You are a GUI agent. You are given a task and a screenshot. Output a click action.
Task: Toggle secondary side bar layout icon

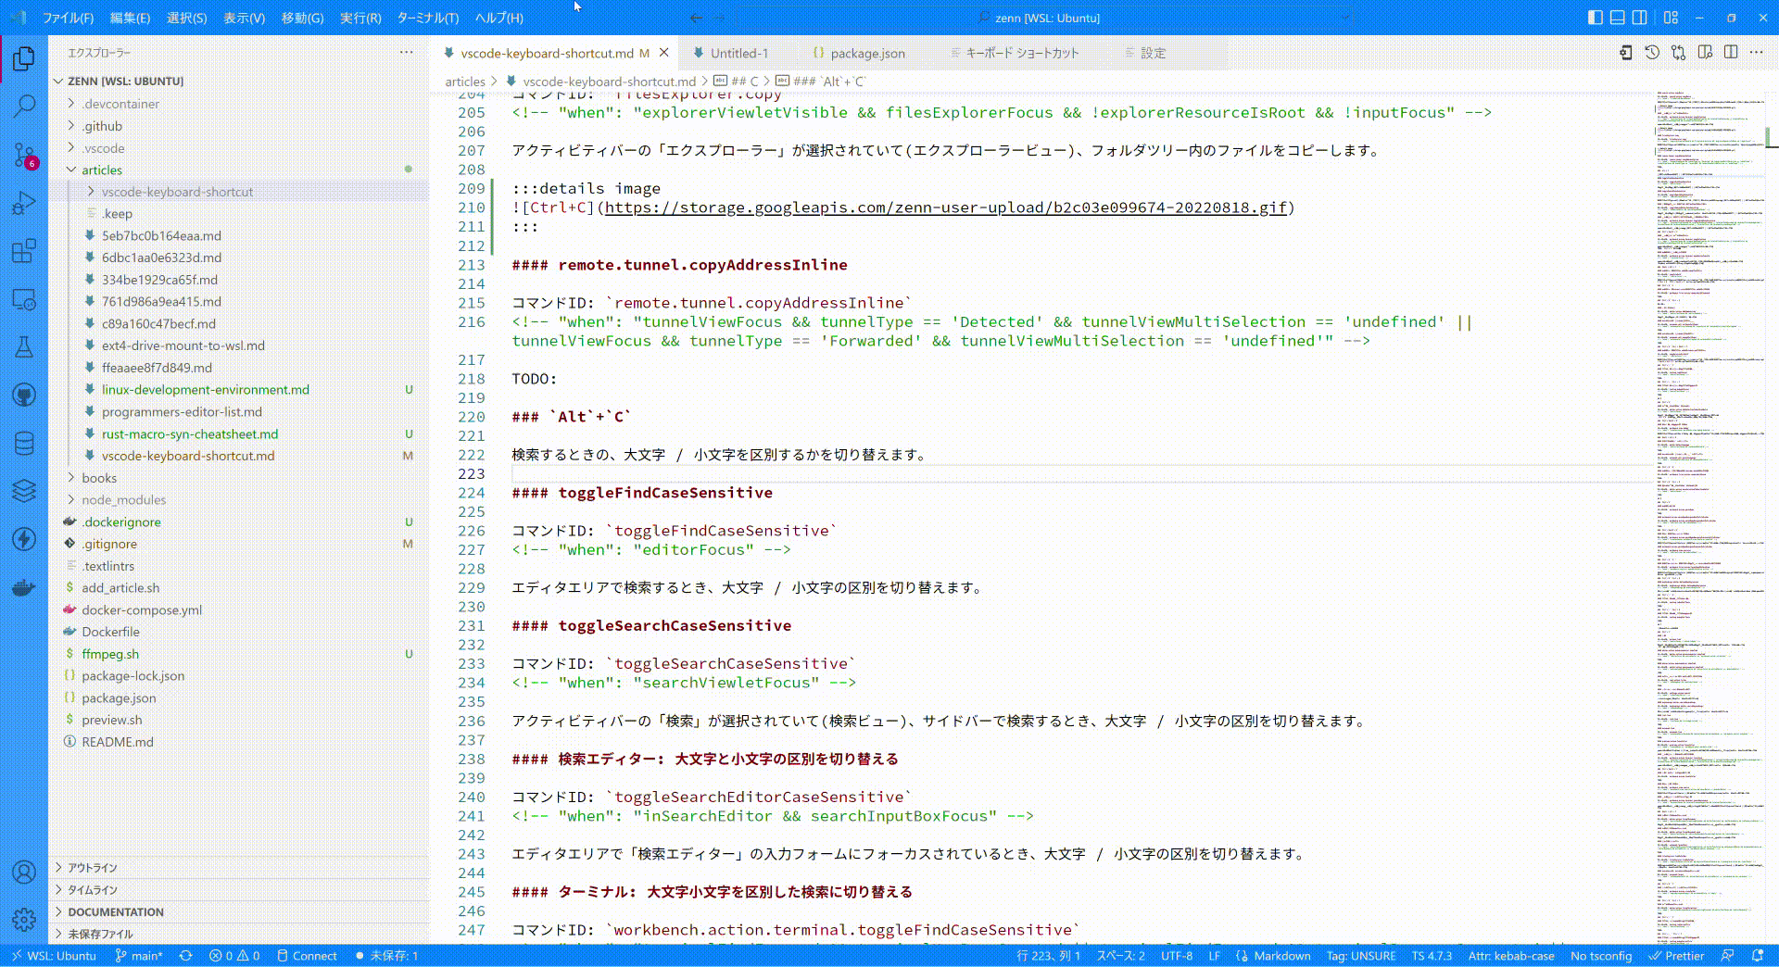pos(1639,18)
